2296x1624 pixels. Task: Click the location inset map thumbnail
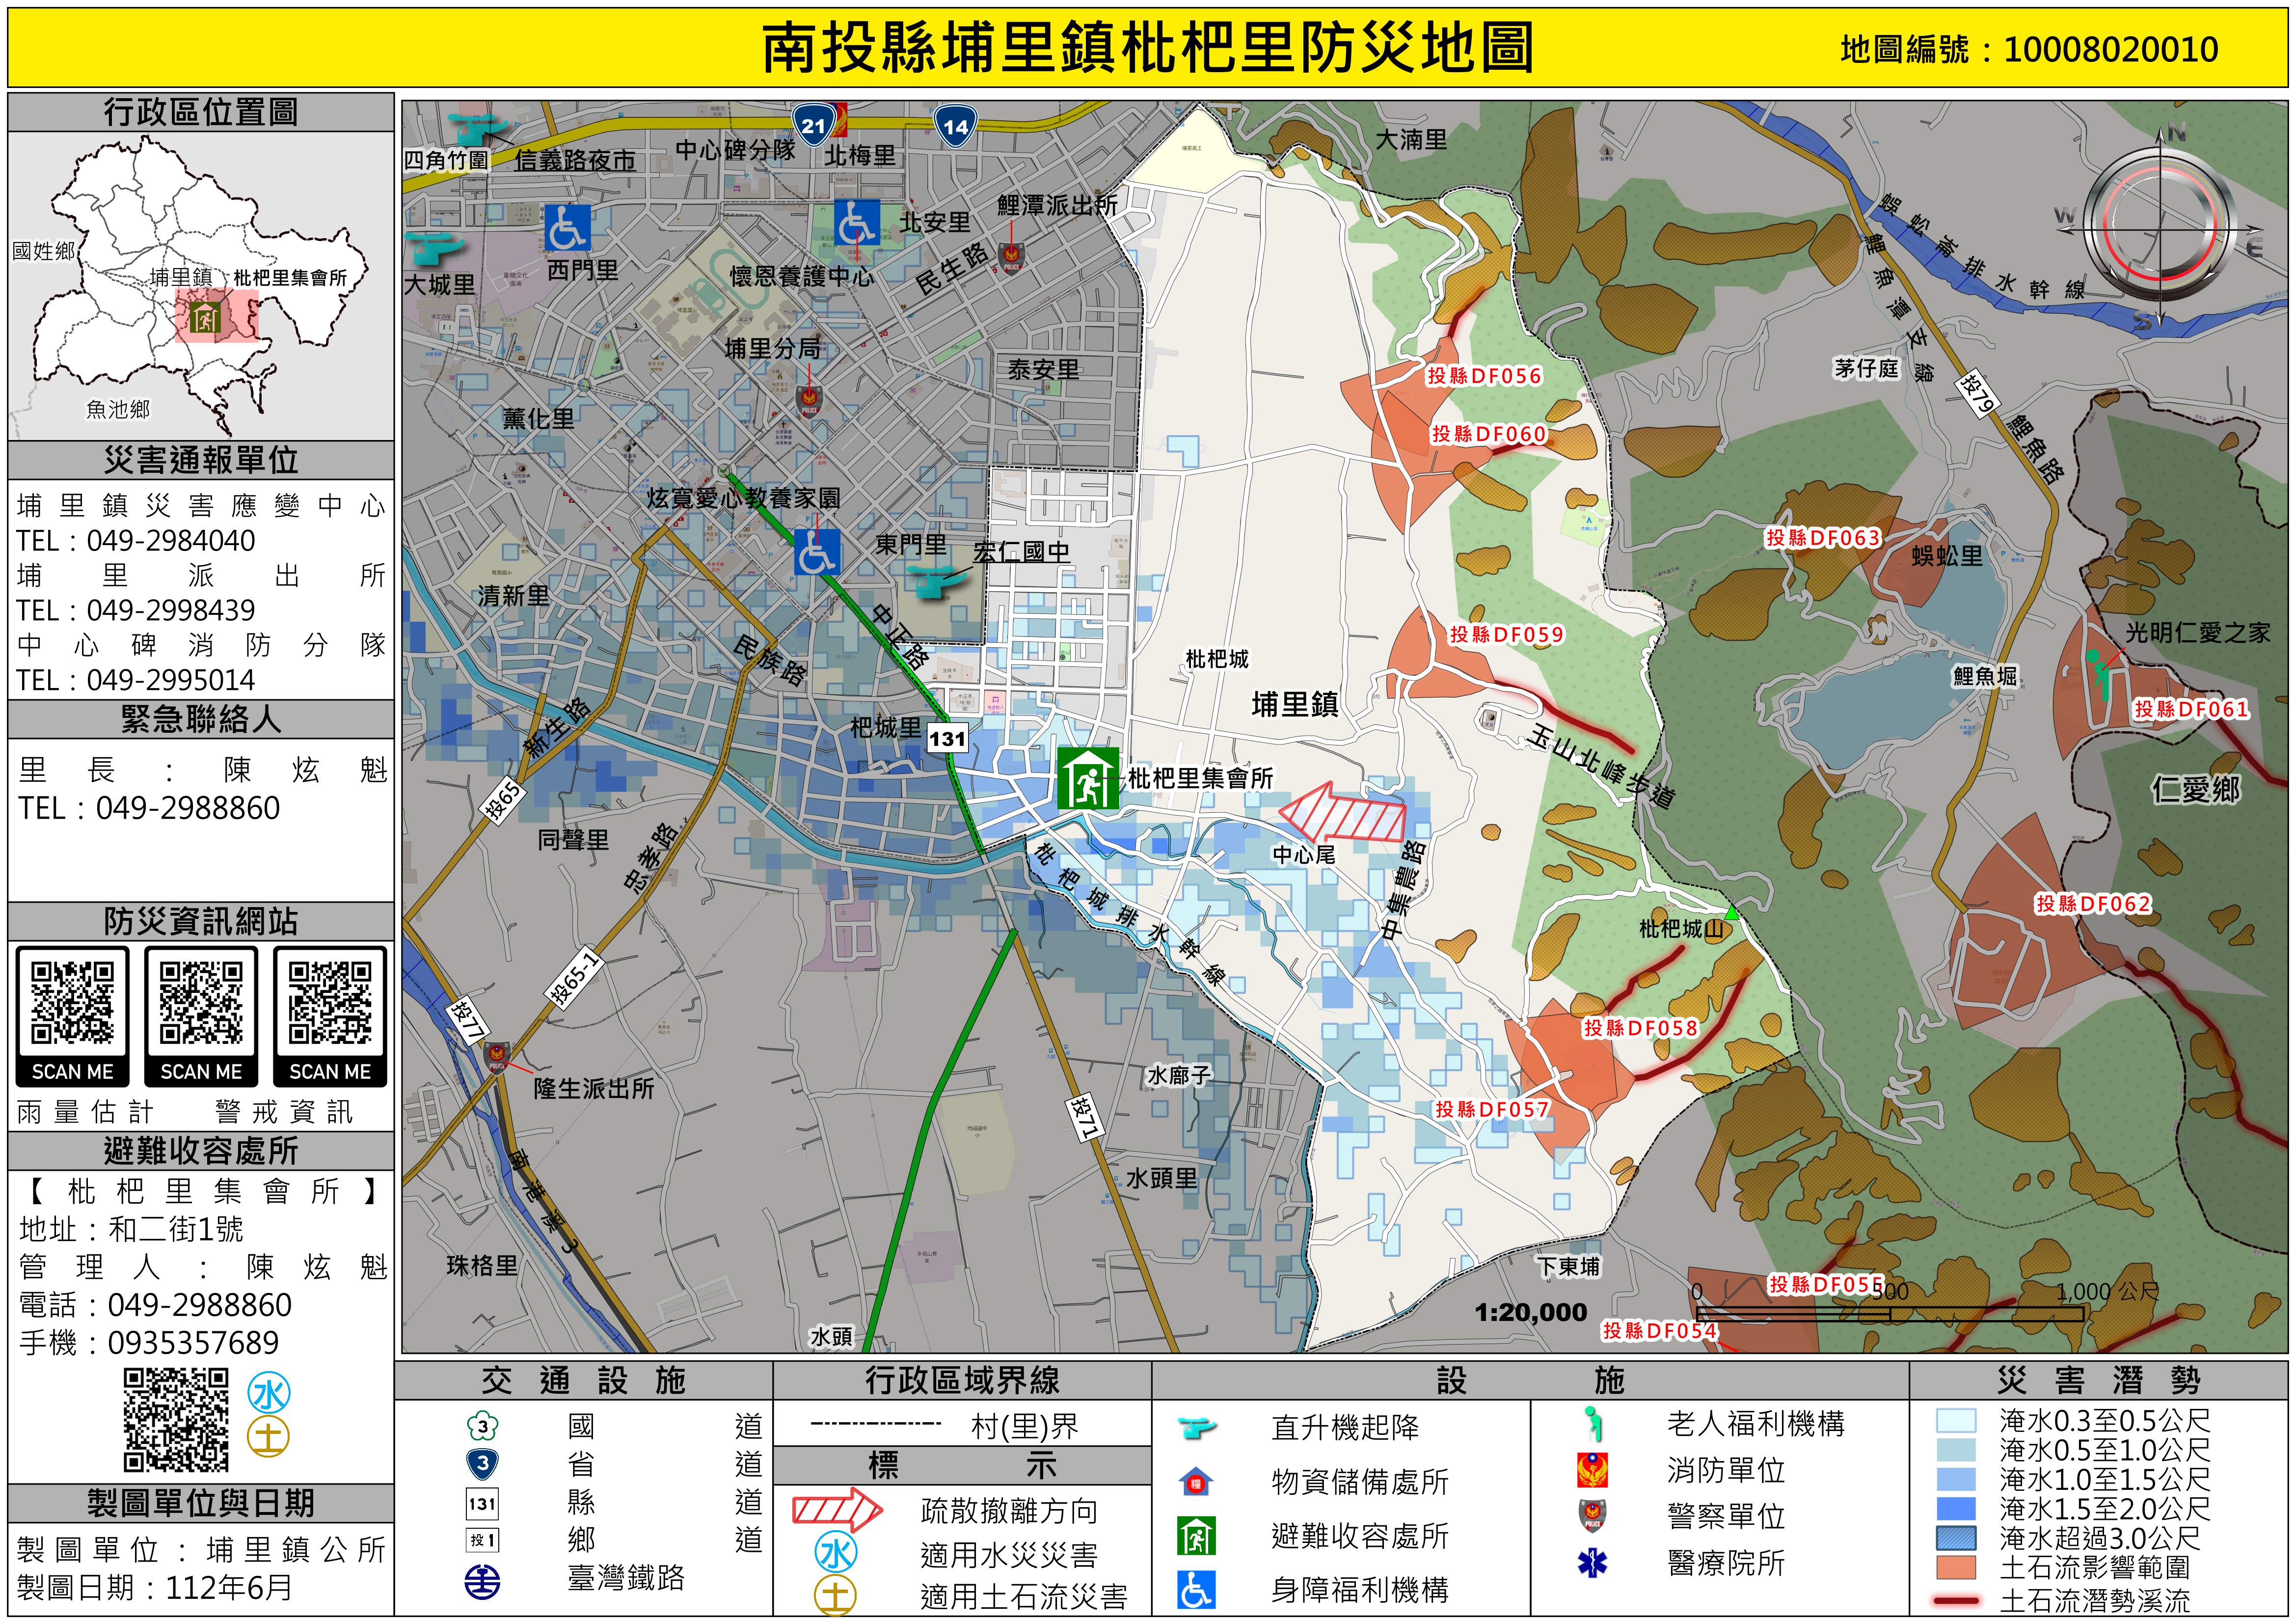[200, 285]
